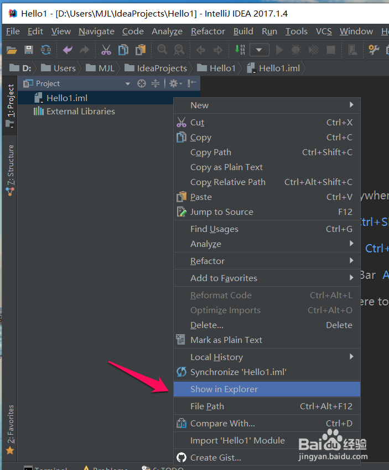The image size is (389, 470).
Task: Click the Make Project build icon
Action: pos(240,50)
